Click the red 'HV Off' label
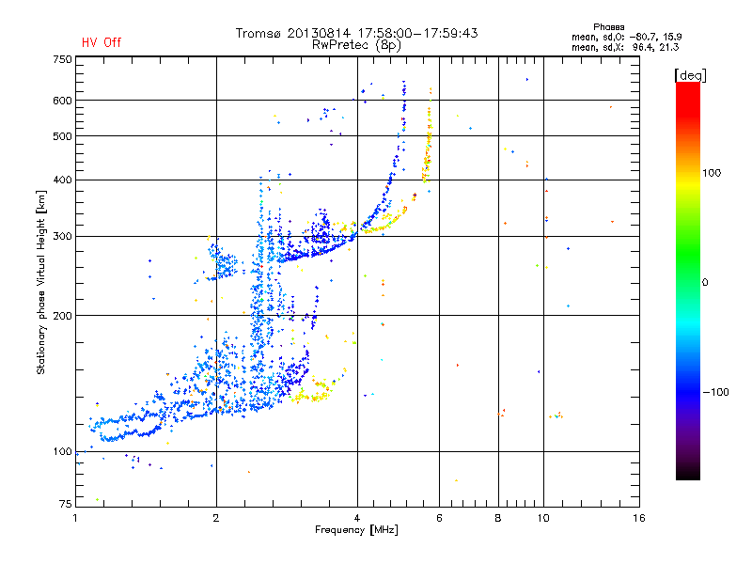Viewport: 752px width, 564px height. coord(102,42)
